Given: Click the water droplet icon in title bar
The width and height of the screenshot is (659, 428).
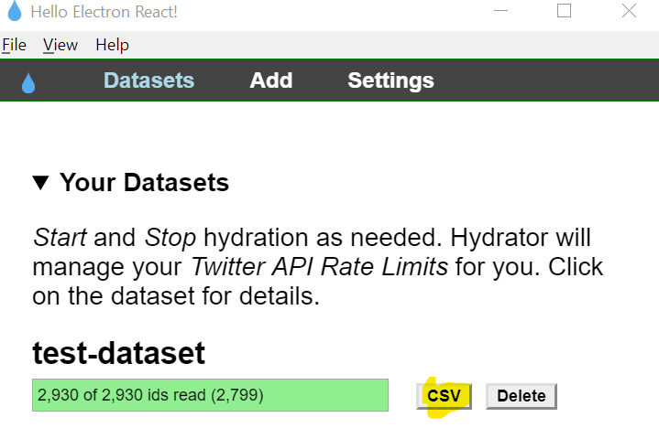Looking at the screenshot, I should click(14, 12).
